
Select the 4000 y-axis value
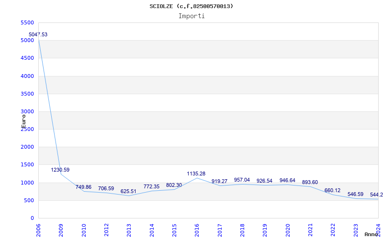point(27,76)
